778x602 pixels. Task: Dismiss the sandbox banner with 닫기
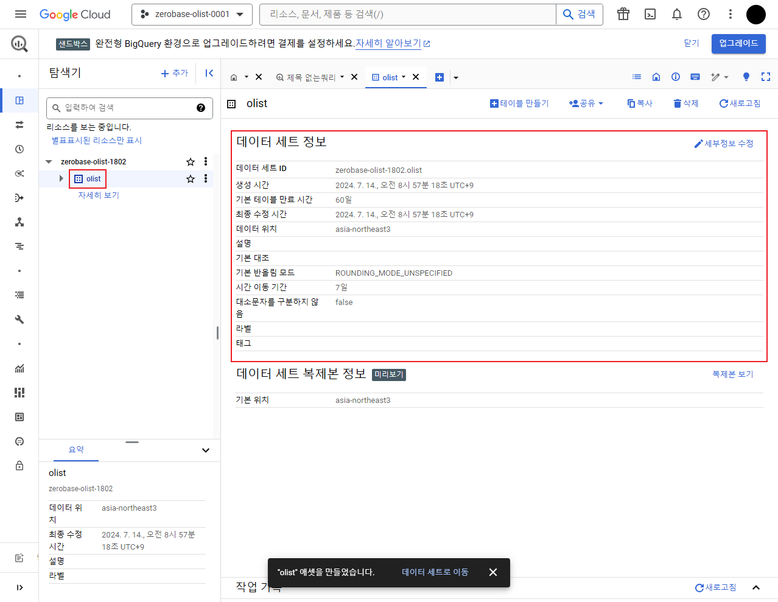[x=692, y=43]
